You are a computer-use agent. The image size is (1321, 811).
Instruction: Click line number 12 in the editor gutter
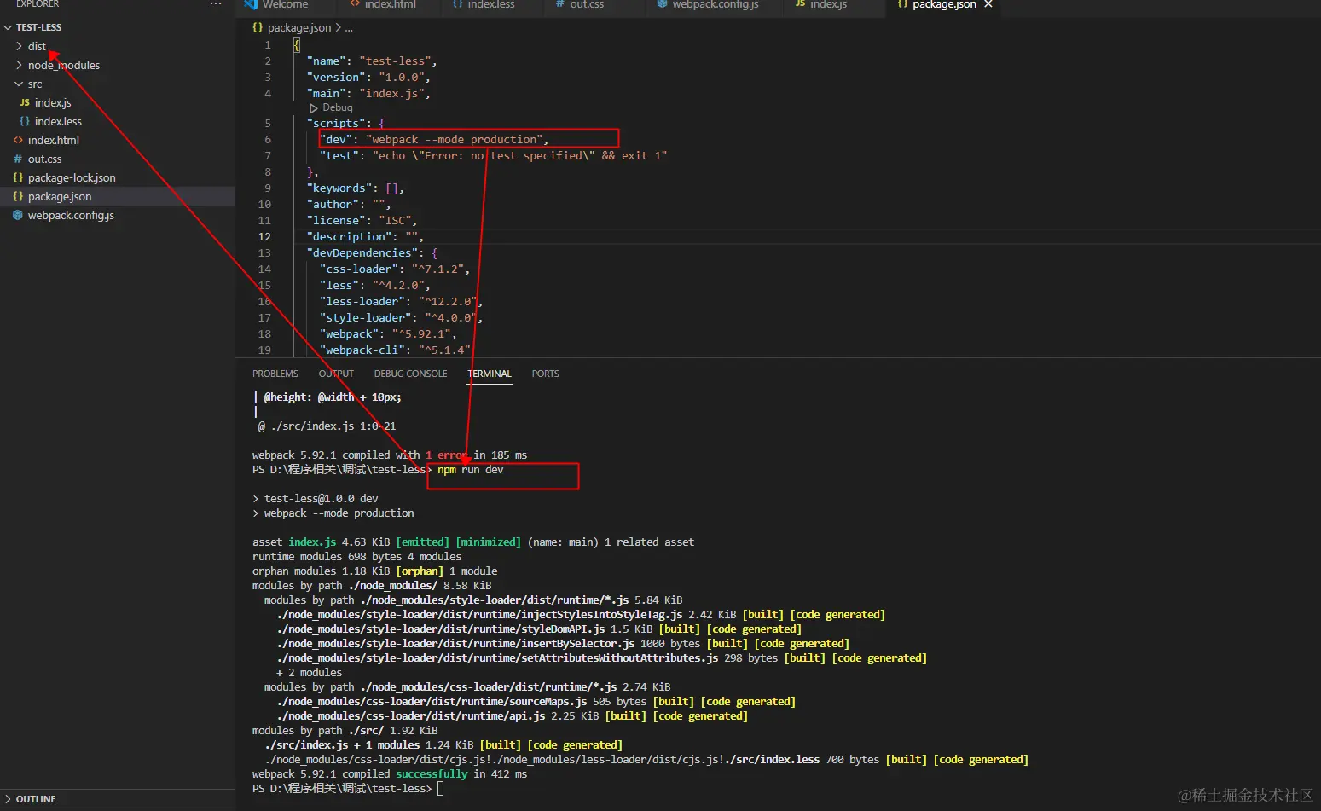(x=264, y=237)
